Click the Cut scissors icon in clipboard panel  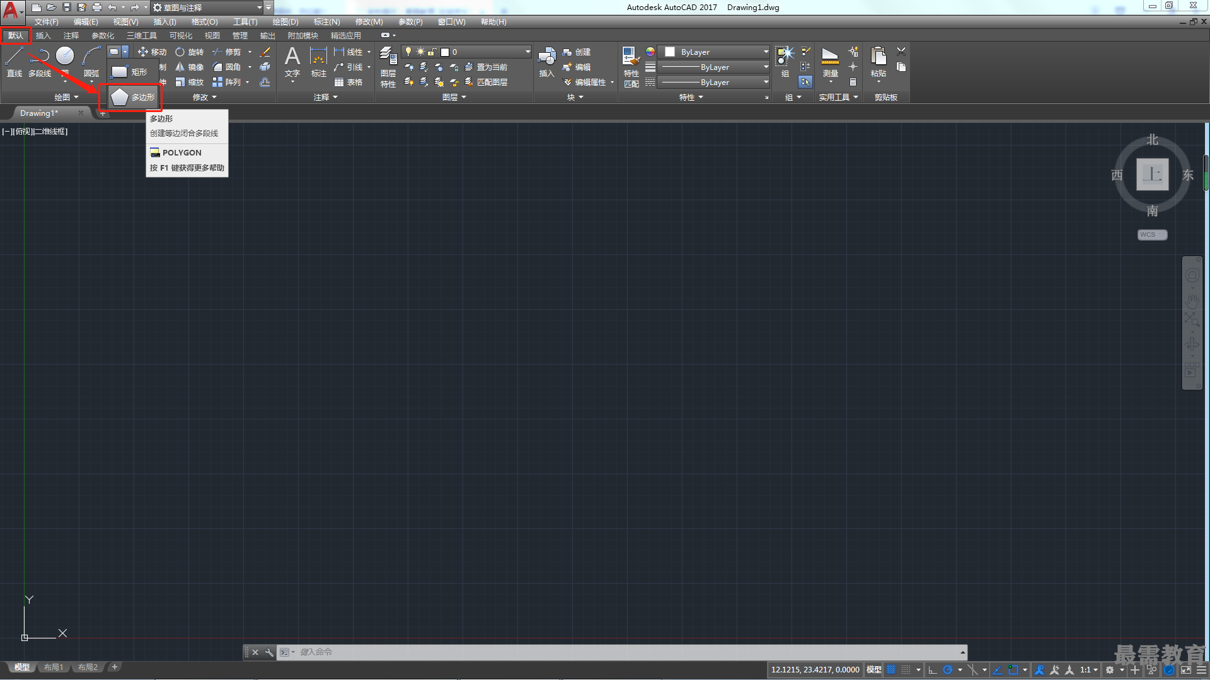pos(901,52)
